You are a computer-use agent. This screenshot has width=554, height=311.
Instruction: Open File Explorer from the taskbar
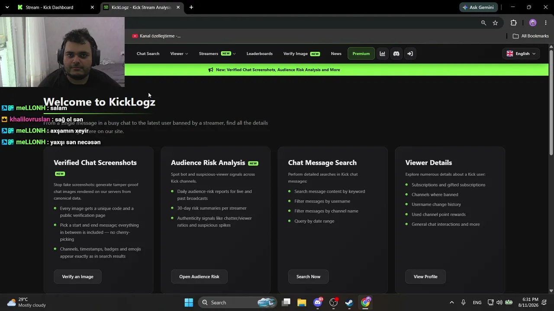302,302
